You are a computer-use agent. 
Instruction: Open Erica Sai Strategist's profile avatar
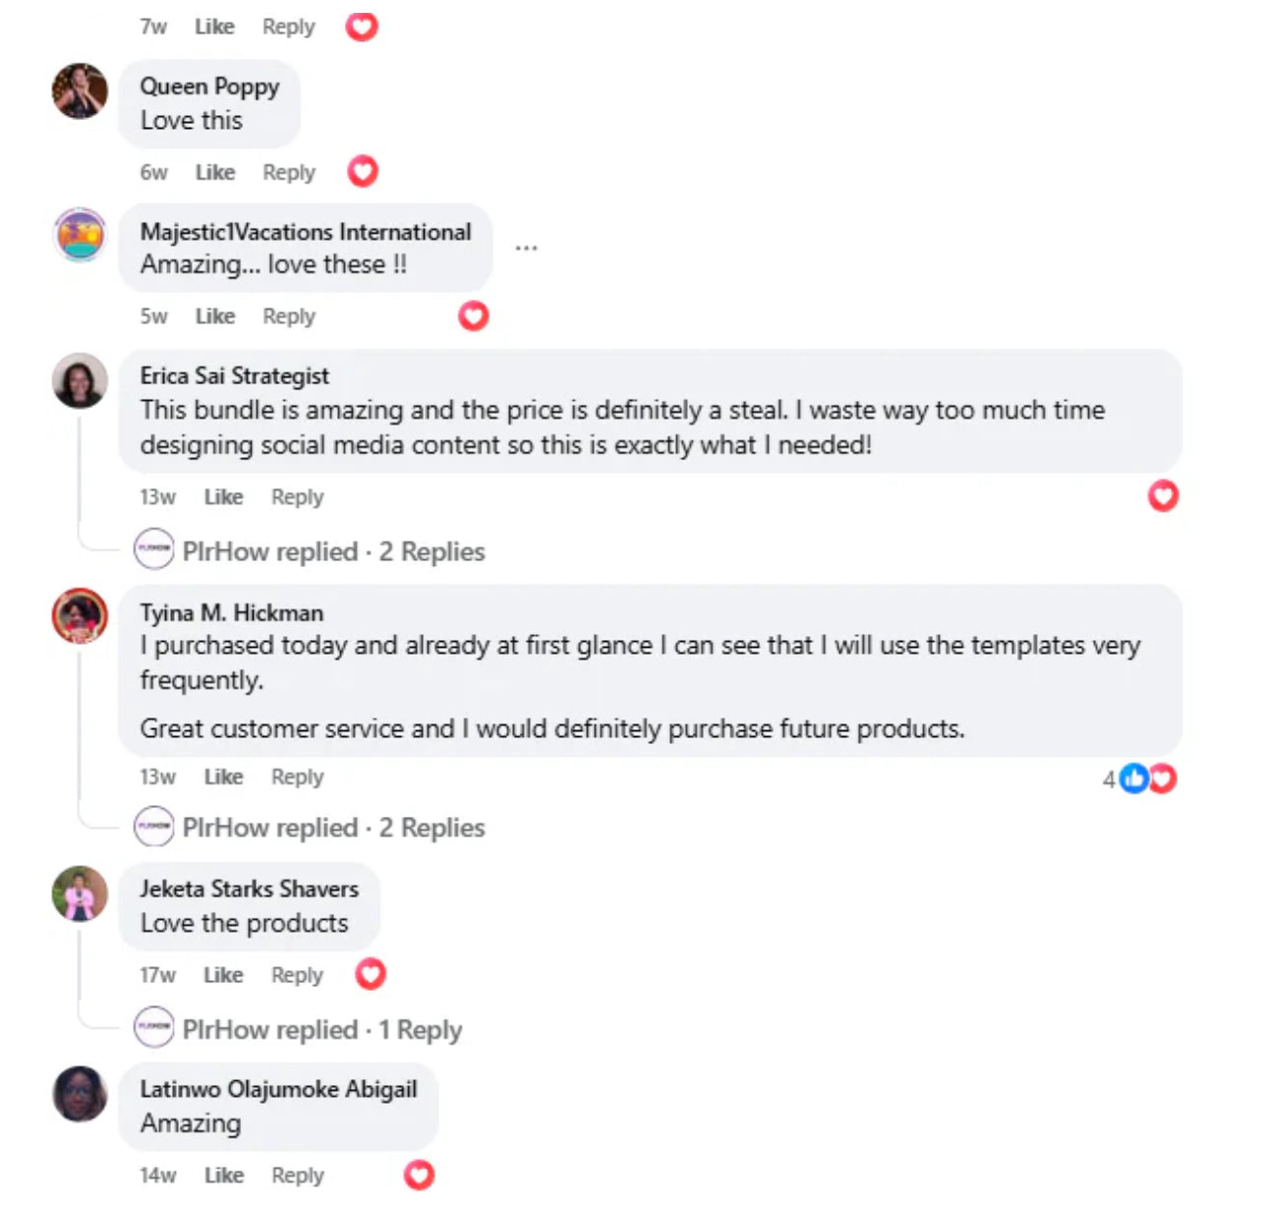click(x=80, y=380)
